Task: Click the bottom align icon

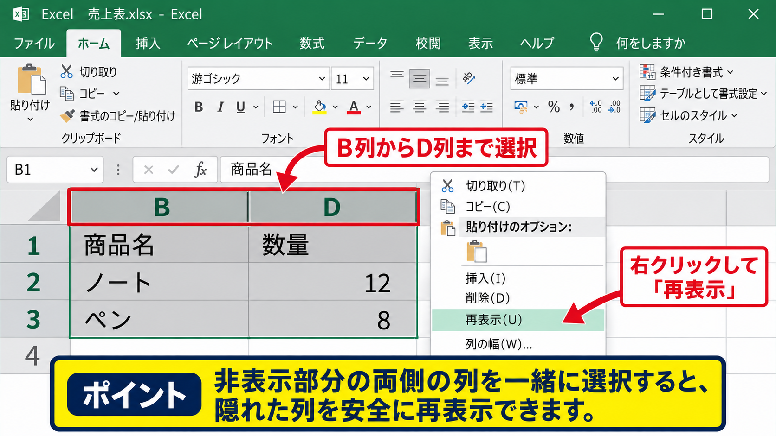Action: 442,81
